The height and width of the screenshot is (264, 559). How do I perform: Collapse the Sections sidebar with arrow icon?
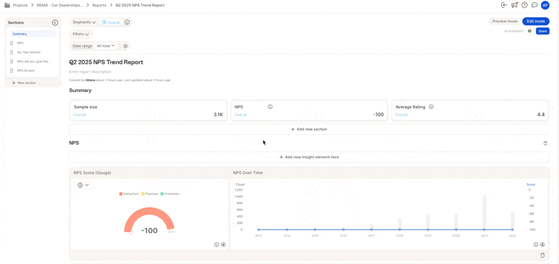point(55,22)
